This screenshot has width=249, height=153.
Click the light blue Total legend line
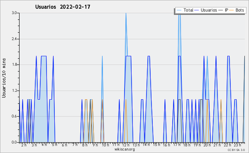point(179,10)
